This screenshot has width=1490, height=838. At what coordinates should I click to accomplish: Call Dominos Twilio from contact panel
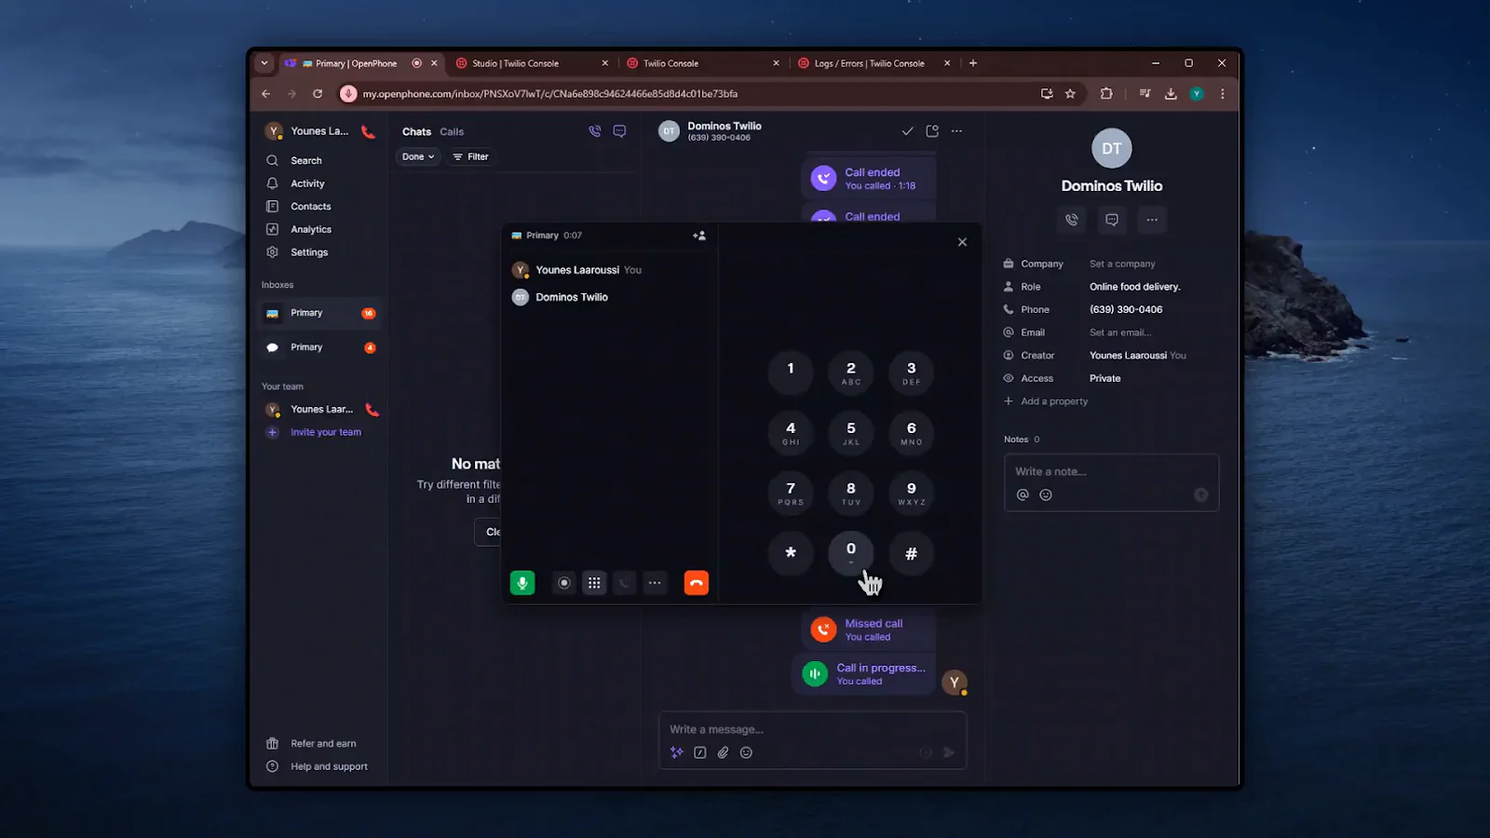tap(1072, 220)
